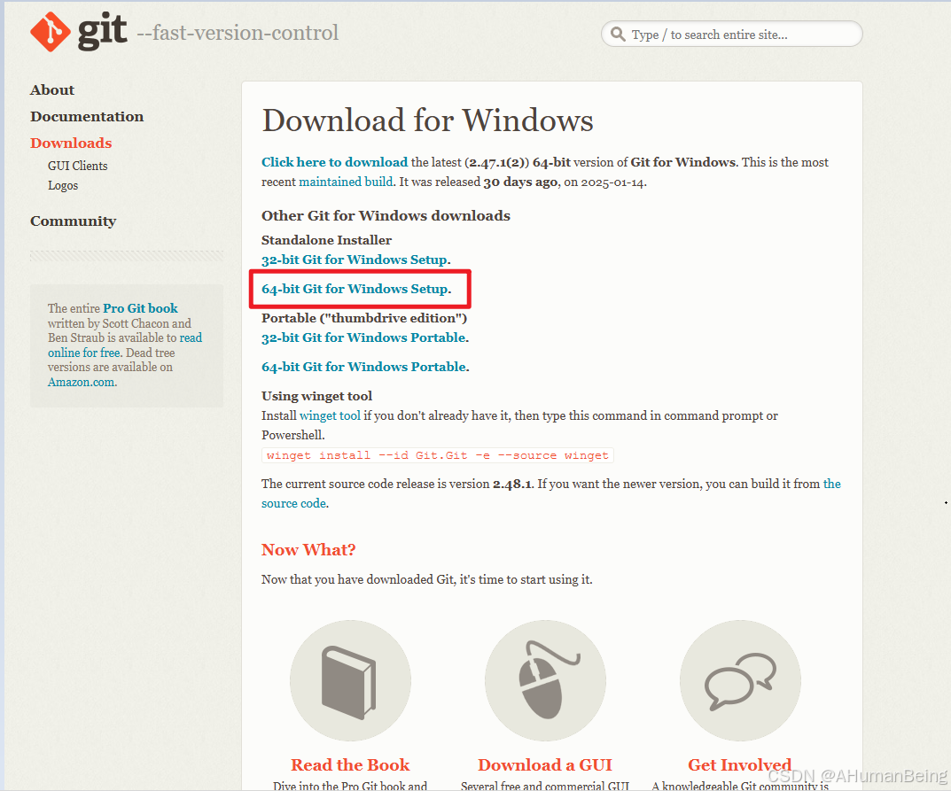Click the 'Now What?' heading

click(308, 550)
